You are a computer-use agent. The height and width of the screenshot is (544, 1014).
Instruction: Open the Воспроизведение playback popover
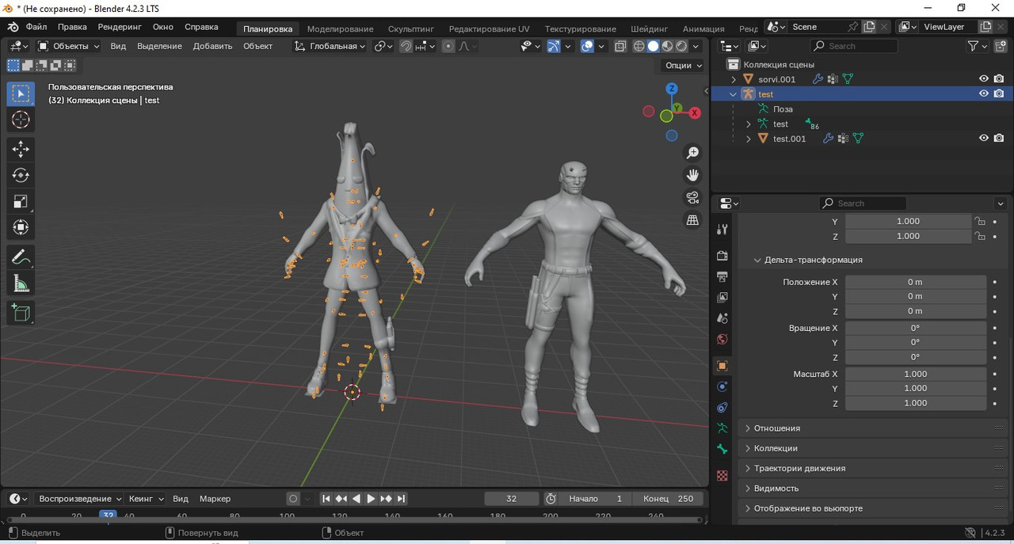tap(79, 499)
